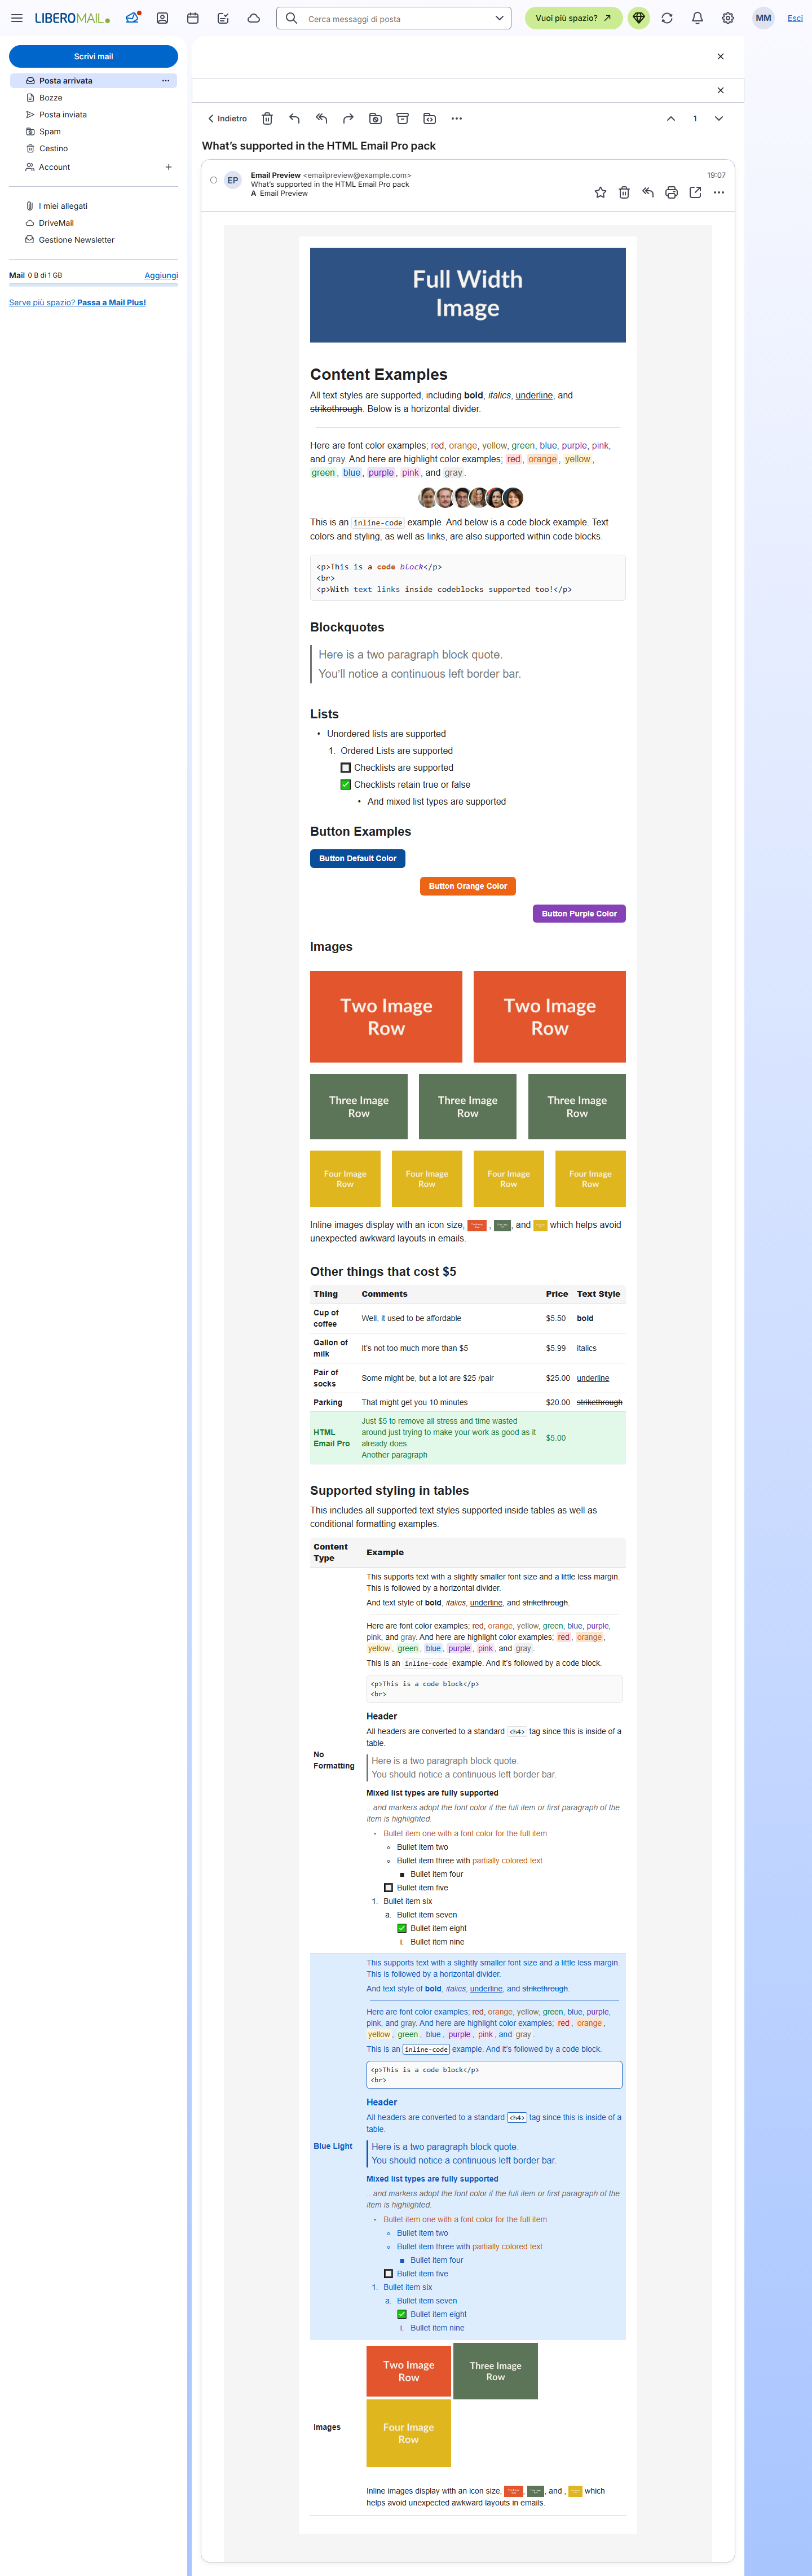The width and height of the screenshot is (812, 2576).
Task: Open the cloud drive icon in header
Action: click(x=254, y=18)
